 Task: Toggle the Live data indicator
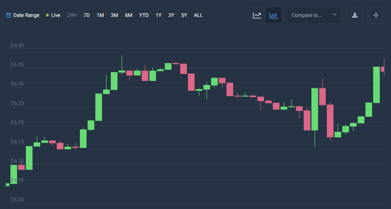[53, 15]
